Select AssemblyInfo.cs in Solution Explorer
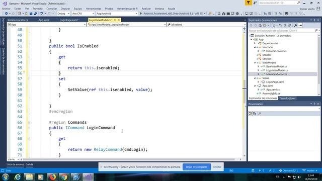The width and height of the screenshot is (322, 181). coord(271,94)
